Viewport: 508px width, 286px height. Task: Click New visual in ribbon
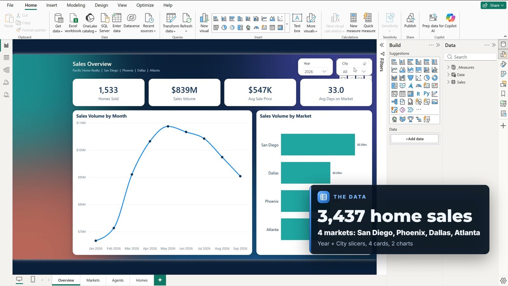coord(204,23)
